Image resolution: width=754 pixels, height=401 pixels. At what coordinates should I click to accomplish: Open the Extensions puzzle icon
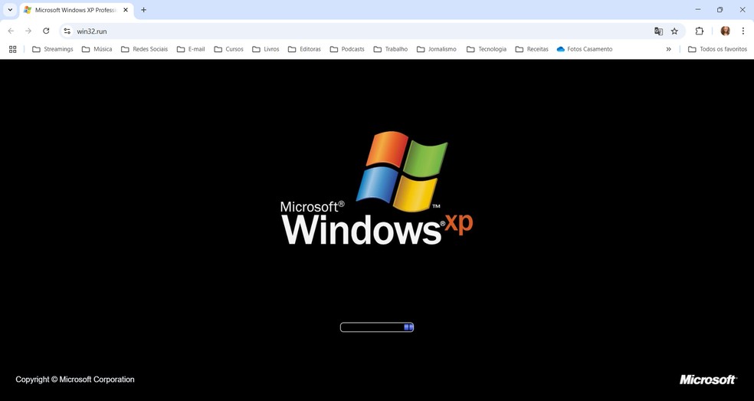[699, 31]
